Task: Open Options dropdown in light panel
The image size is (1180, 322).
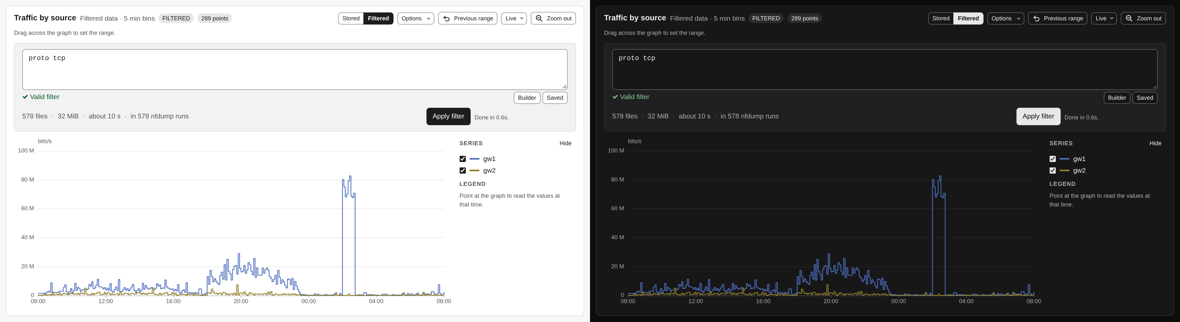Action: point(415,18)
